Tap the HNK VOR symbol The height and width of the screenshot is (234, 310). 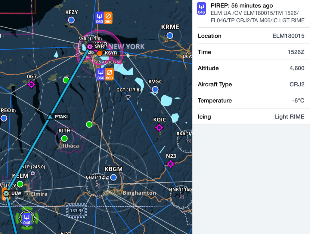click(x=181, y=197)
